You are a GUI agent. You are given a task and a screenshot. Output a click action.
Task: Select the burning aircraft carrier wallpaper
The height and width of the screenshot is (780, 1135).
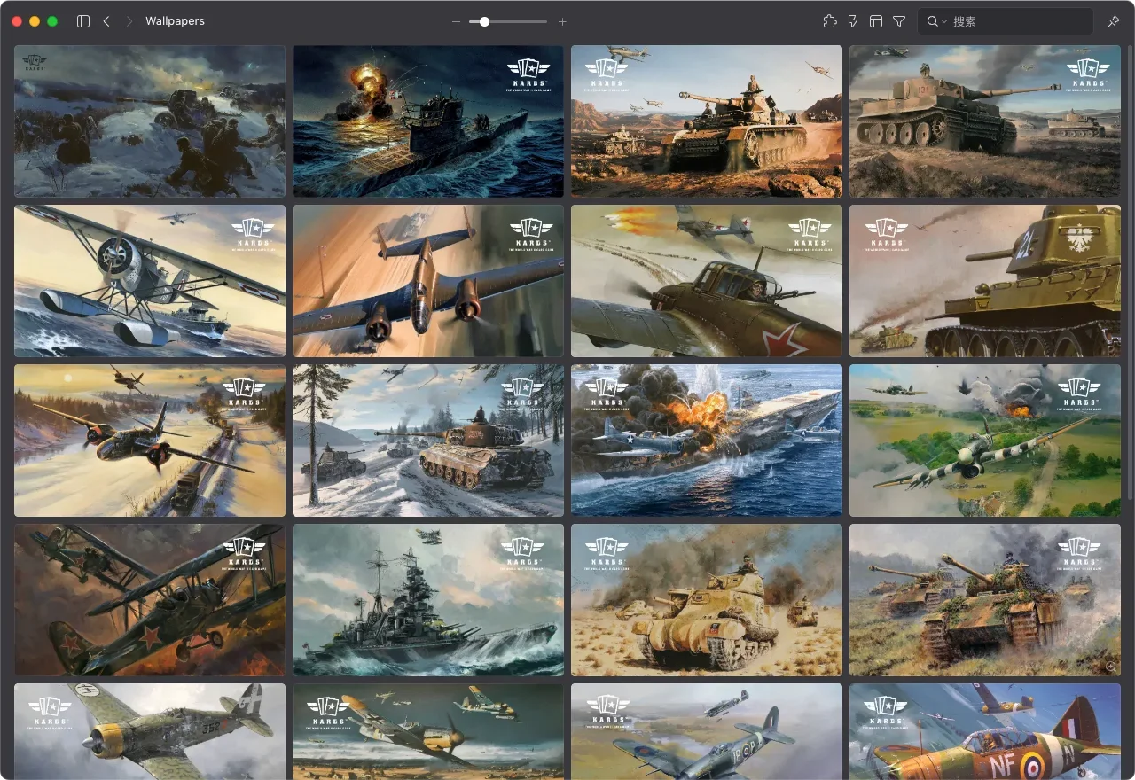pyautogui.click(x=707, y=441)
